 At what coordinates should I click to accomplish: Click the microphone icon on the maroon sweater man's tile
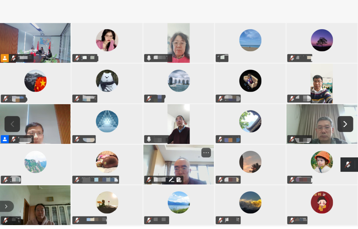click(x=149, y=139)
